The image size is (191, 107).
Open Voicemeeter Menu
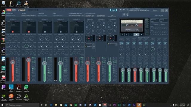(x=155, y=10)
